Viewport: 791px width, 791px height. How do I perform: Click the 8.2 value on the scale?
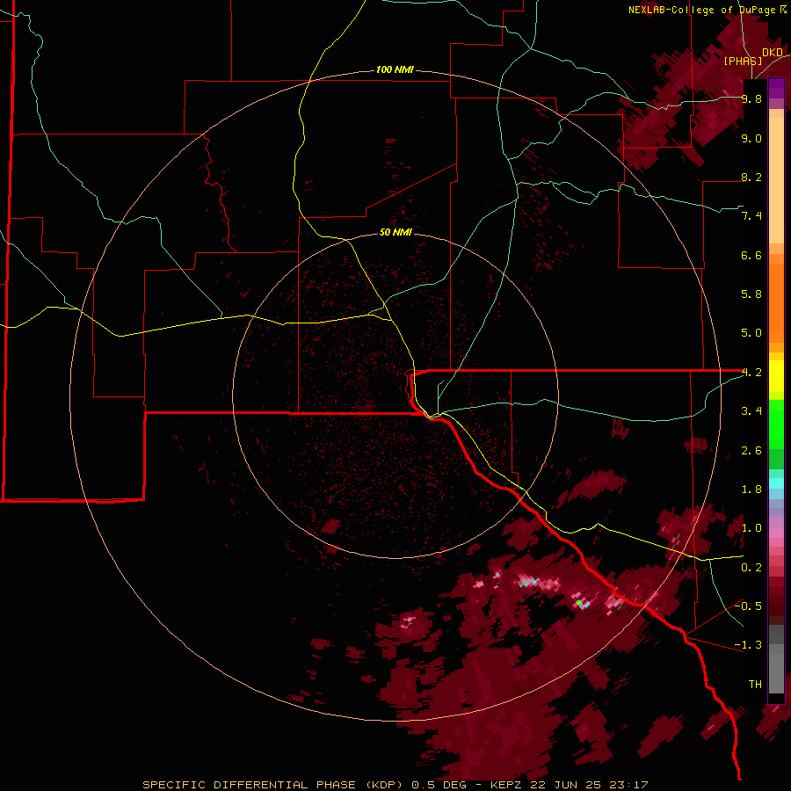point(751,177)
